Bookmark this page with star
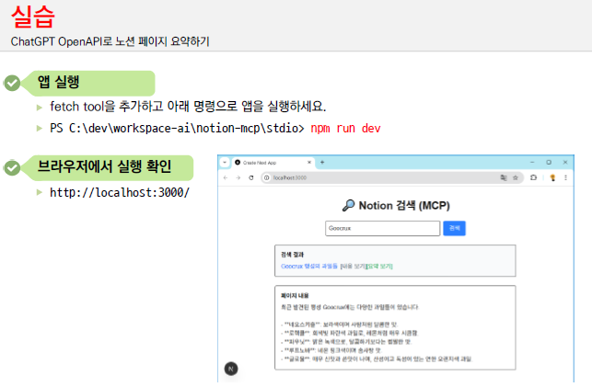 pyautogui.click(x=516, y=177)
